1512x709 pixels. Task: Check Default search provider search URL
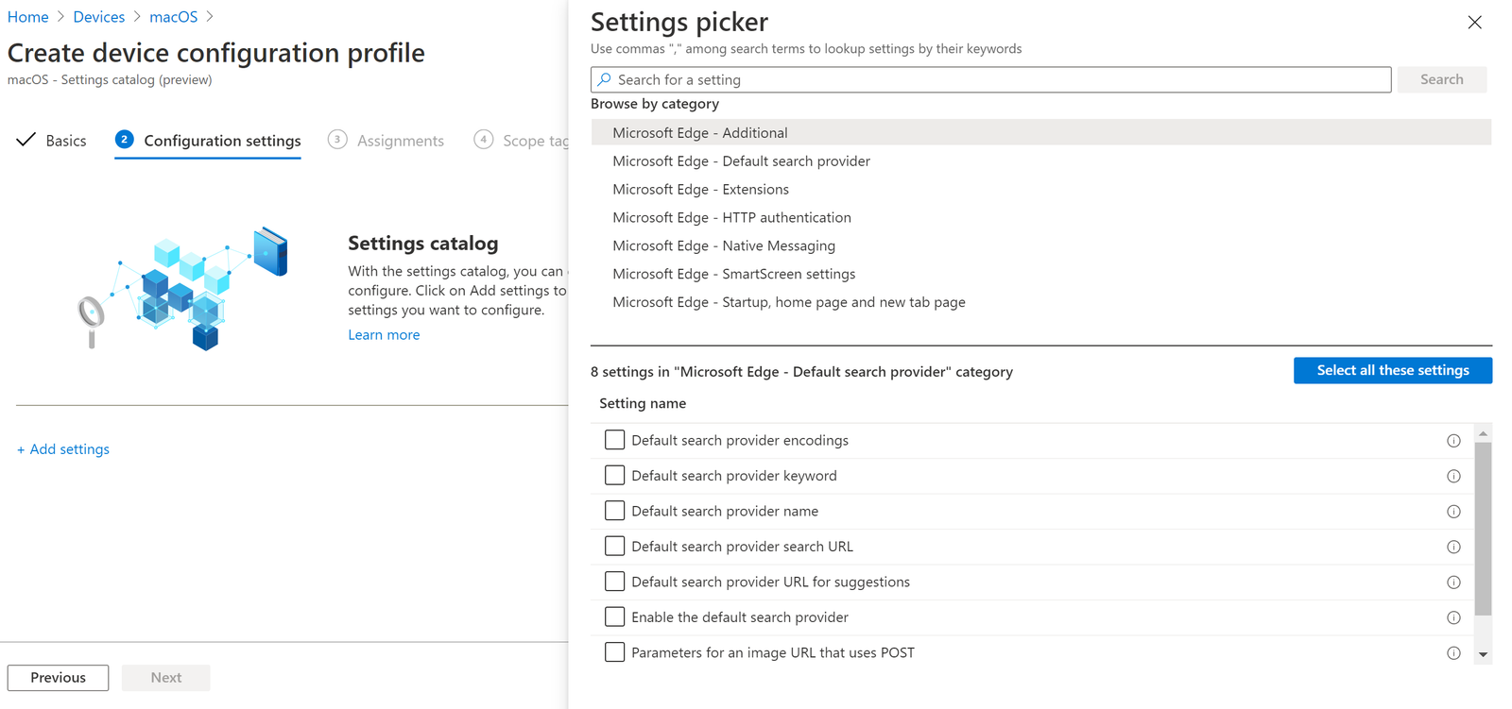point(614,546)
